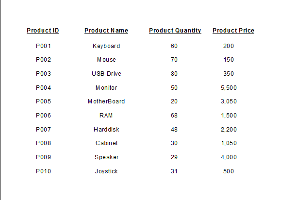Click the Joystick product name cell
This screenshot has width=297, height=200.
(106, 171)
